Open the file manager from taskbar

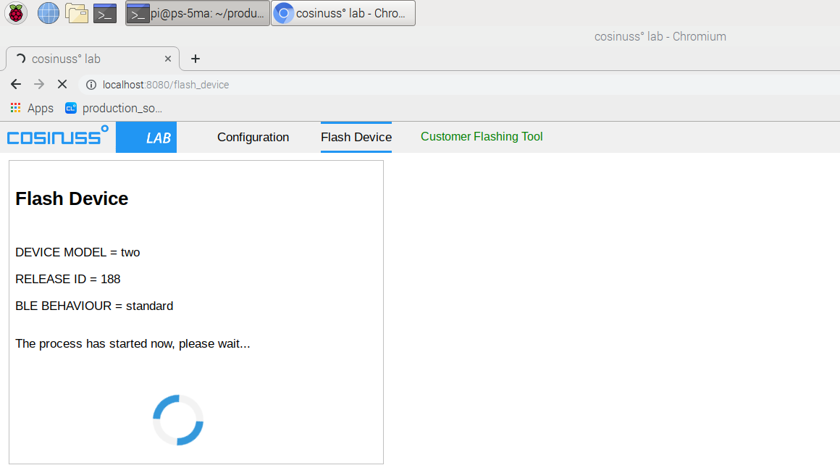tap(76, 13)
